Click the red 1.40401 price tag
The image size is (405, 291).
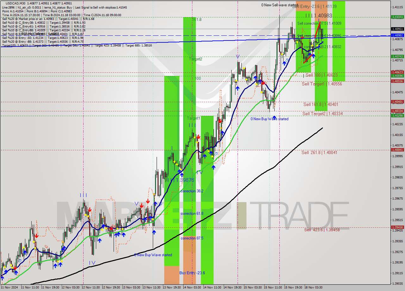point(397,102)
